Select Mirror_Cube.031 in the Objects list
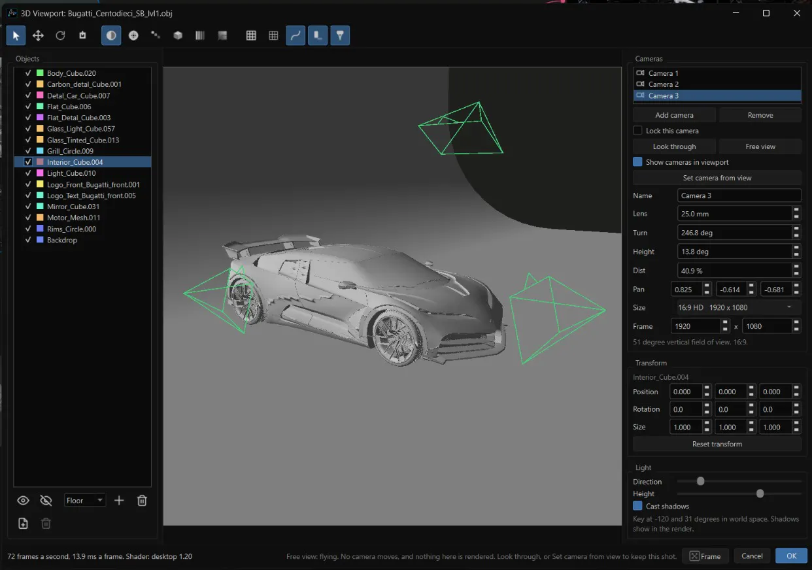The width and height of the screenshot is (812, 570). click(x=82, y=207)
